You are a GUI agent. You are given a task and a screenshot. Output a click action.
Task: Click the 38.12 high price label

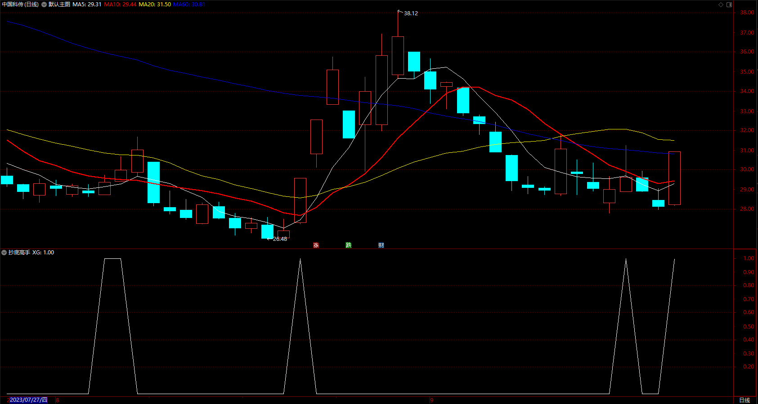coord(411,13)
